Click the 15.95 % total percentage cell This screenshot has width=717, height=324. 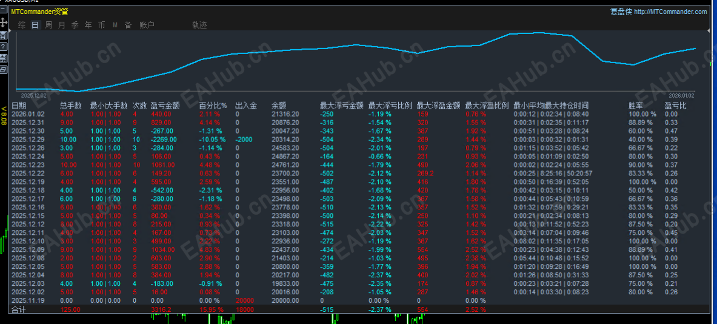(212, 310)
